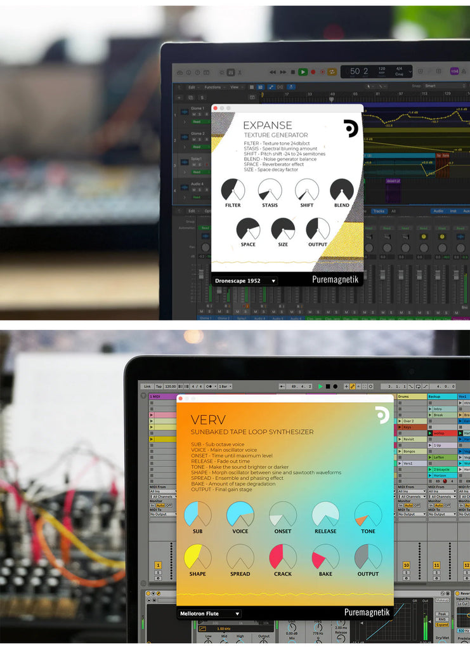Launch the Leffen clip in Backup track
This screenshot has height=650, width=470.
coord(430,457)
